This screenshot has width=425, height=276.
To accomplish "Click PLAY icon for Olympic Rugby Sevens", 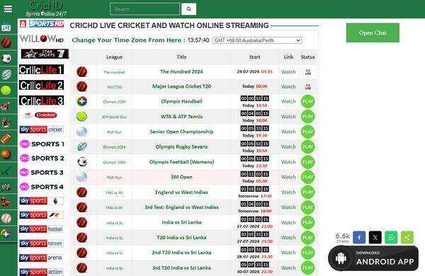I will pyautogui.click(x=307, y=147).
